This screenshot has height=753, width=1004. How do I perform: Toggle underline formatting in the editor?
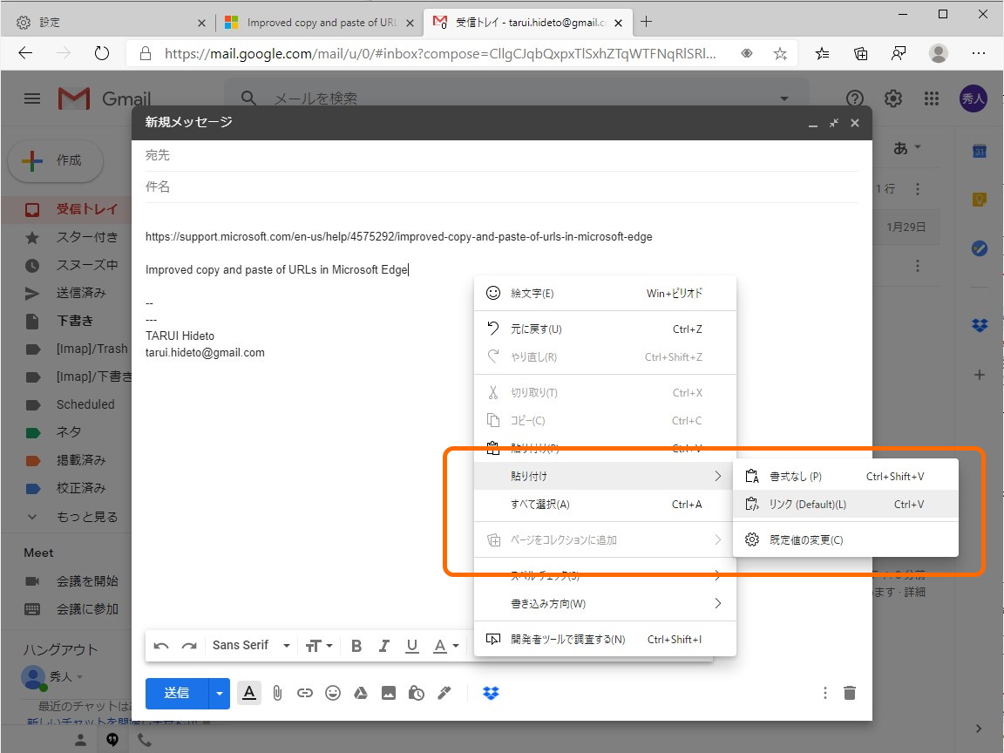pos(410,645)
